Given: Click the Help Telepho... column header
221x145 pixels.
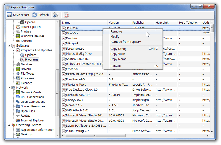Looking at the screenshot, I should [189, 23].
